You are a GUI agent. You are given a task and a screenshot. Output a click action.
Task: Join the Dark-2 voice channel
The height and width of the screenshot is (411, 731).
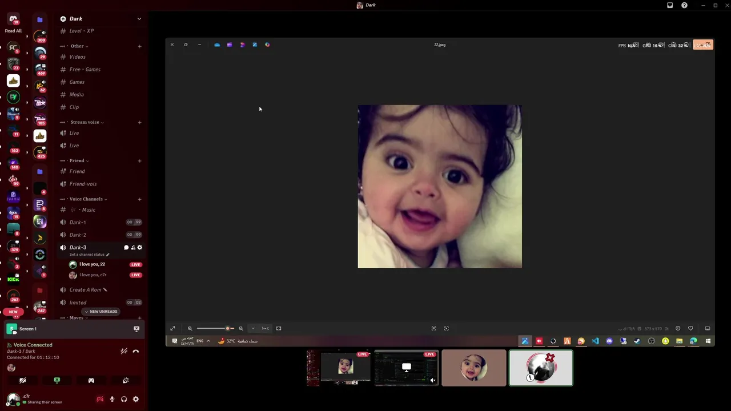pyautogui.click(x=101, y=235)
